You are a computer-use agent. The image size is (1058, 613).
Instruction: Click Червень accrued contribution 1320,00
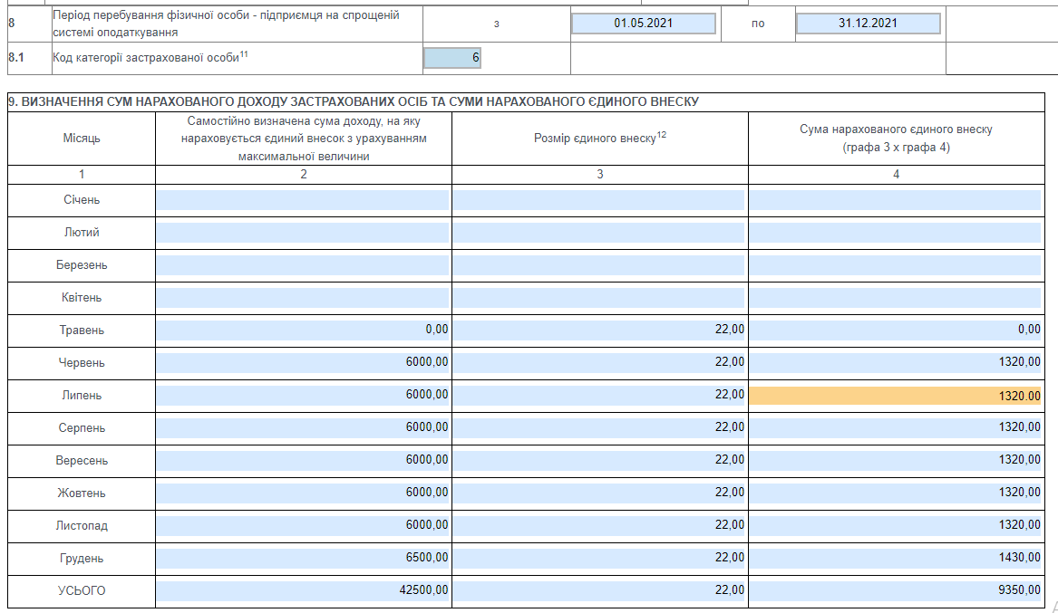point(896,363)
